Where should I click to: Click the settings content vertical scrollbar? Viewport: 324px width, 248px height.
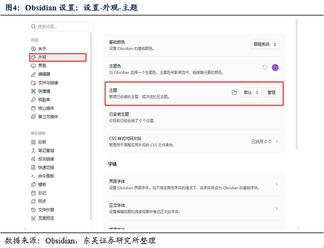pyautogui.click(x=297, y=84)
